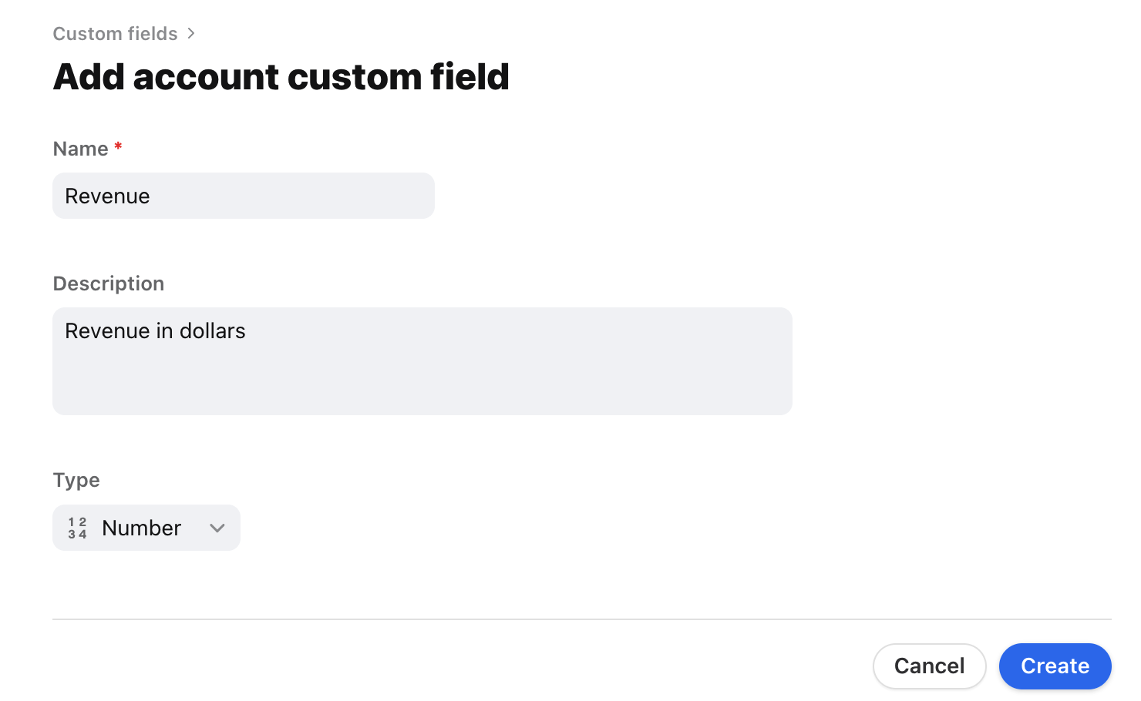This screenshot has width=1141, height=701.
Task: Place cursor on the word Revenue in Name
Action: [107, 196]
